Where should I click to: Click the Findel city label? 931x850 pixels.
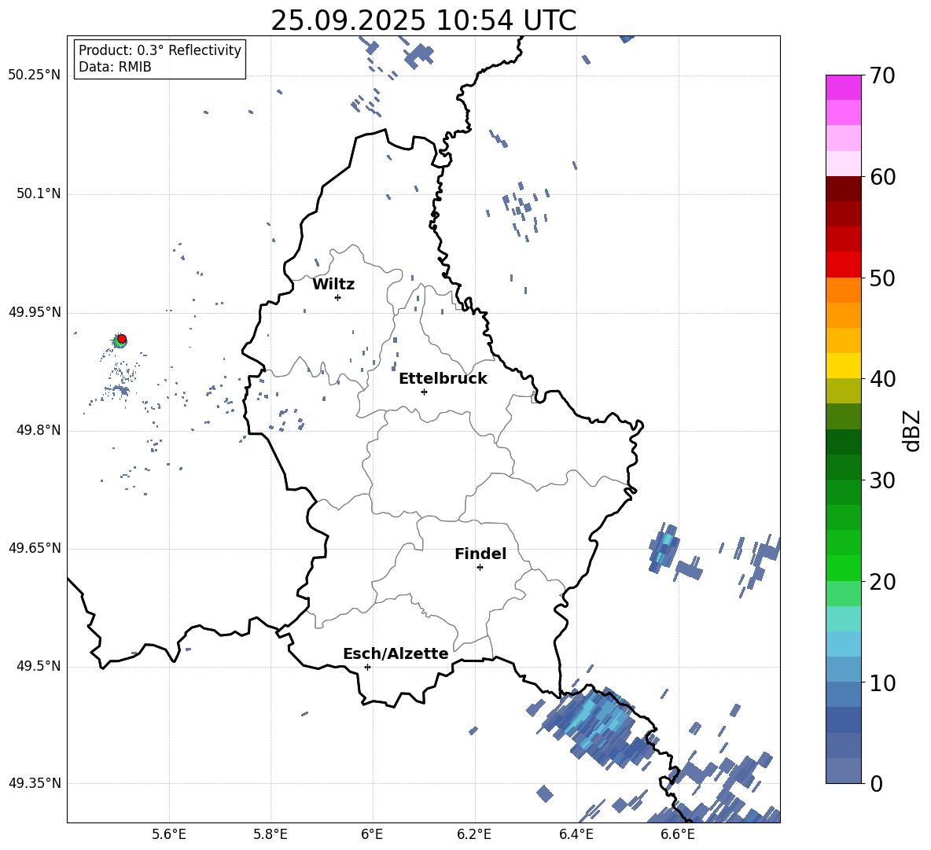pos(480,554)
